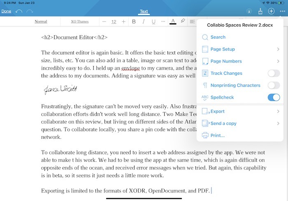Tap the misspelled word envlope
Viewport: 288px width, 201px height.
(130, 68)
